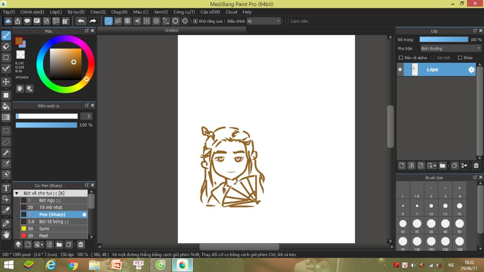Turn snap off with the Snap Off icon
Image resolution: width=484 pixels, height=272 pixels.
[108, 21]
